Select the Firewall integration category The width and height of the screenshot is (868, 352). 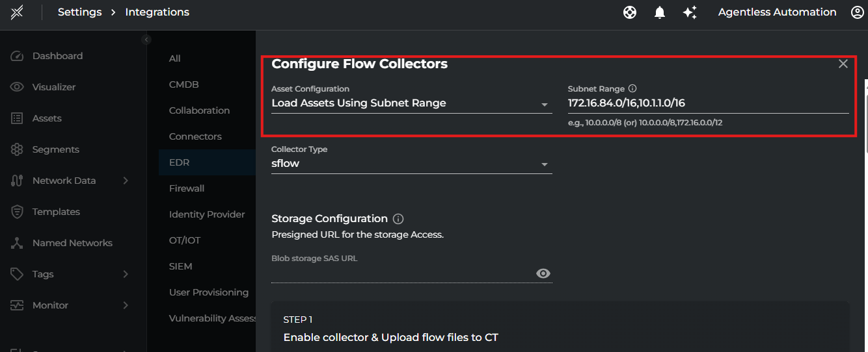point(187,188)
